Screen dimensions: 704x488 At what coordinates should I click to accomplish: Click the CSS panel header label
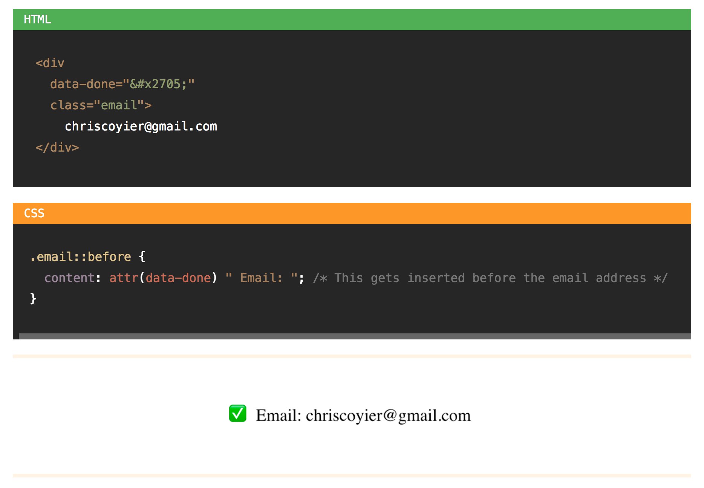click(34, 213)
